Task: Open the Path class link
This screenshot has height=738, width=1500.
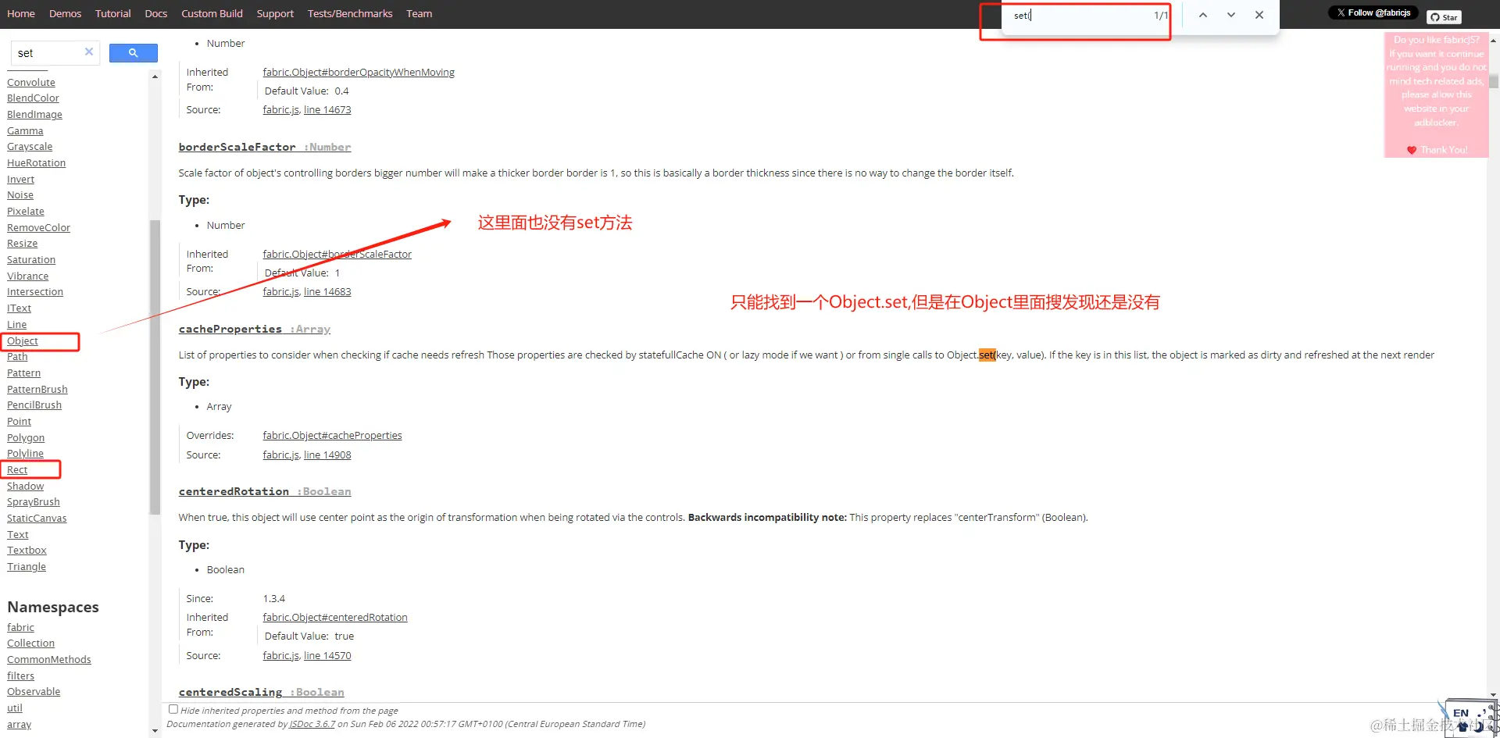Action: pos(17,356)
